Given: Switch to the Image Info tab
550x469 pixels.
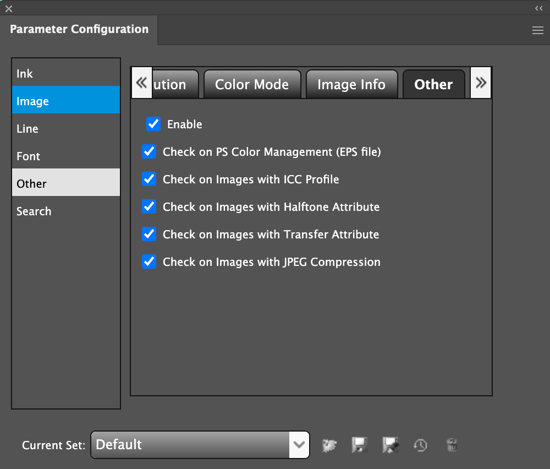Looking at the screenshot, I should click(x=351, y=84).
